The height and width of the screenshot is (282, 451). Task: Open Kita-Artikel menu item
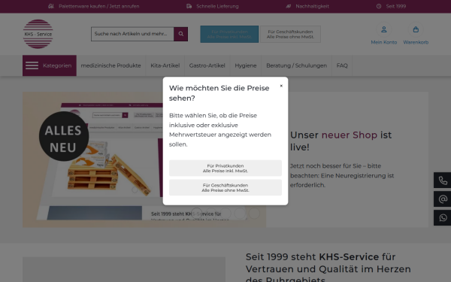coord(165,65)
